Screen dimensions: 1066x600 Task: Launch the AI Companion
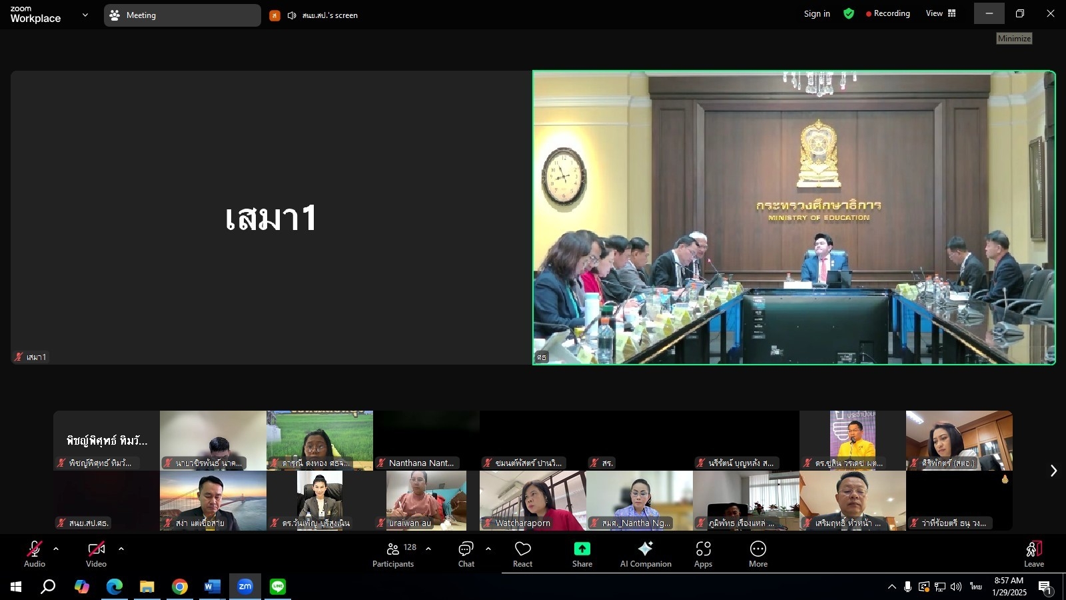coord(646,554)
